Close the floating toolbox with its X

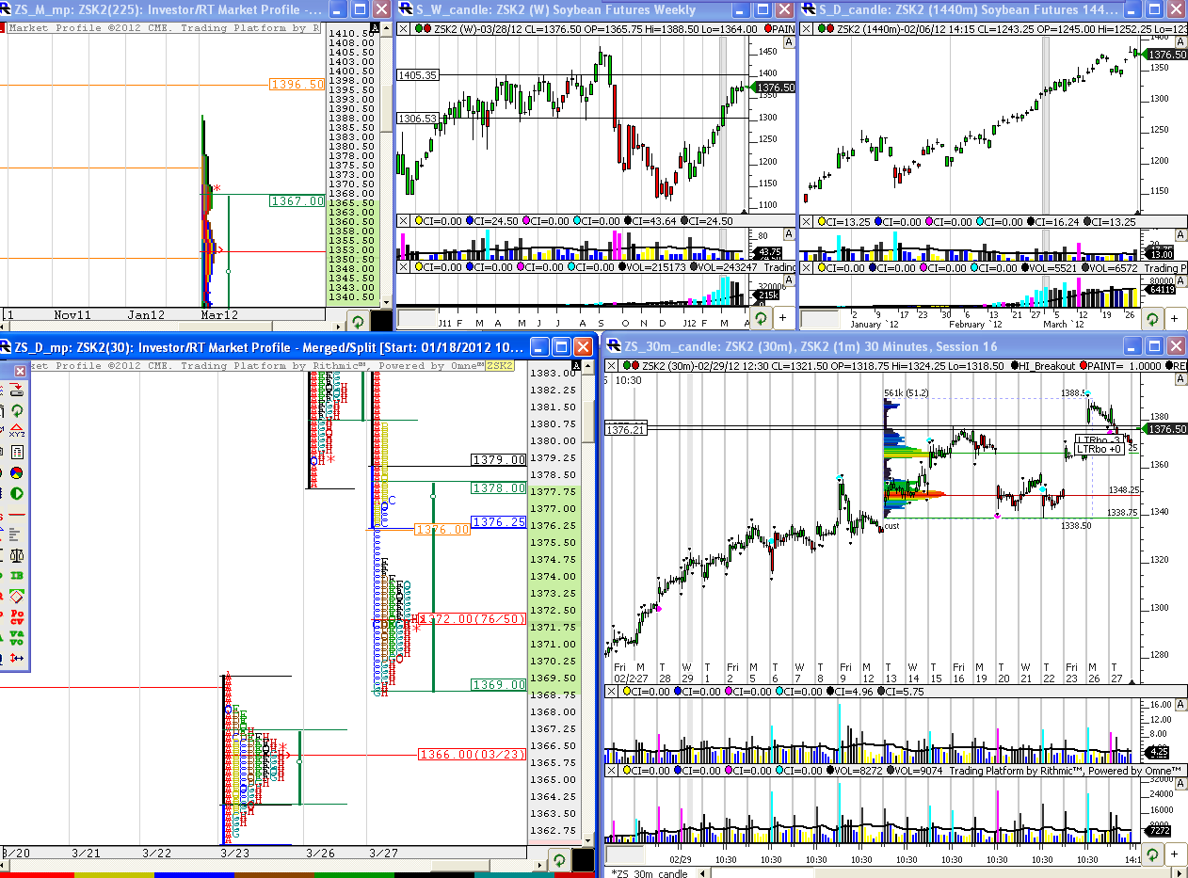pyautogui.click(x=20, y=371)
